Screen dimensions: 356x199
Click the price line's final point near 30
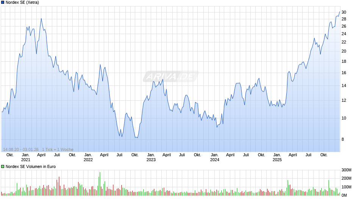340,12
